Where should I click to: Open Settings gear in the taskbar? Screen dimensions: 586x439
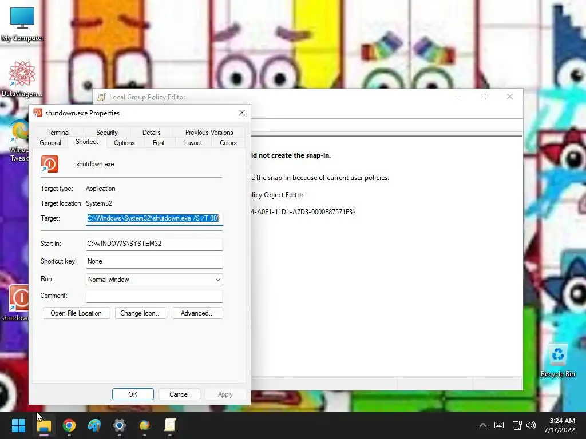pyautogui.click(x=120, y=425)
